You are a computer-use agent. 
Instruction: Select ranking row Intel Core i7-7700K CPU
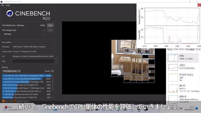click(27, 97)
